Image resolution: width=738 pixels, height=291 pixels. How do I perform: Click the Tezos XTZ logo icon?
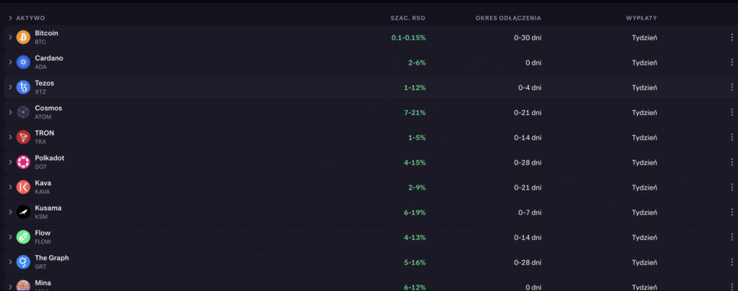click(x=23, y=88)
